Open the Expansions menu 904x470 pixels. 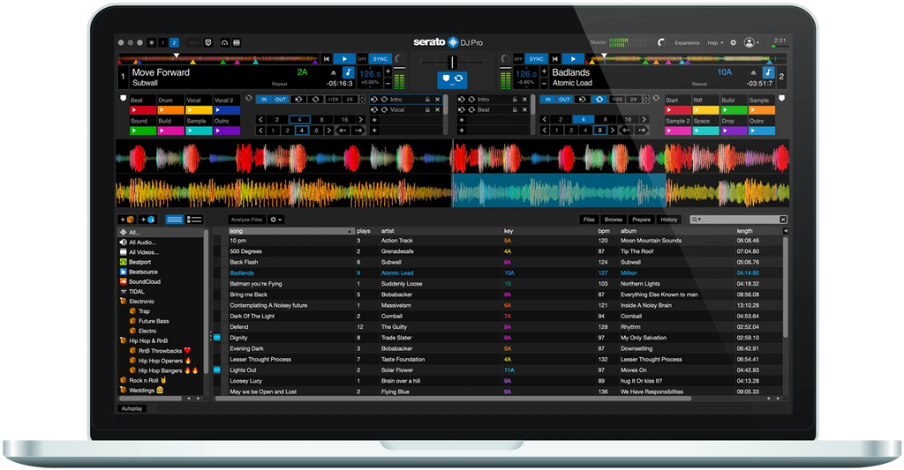(x=687, y=42)
